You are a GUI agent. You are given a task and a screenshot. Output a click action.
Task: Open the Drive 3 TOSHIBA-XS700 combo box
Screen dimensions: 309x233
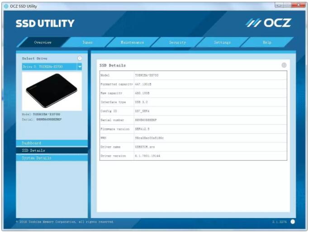[49, 67]
